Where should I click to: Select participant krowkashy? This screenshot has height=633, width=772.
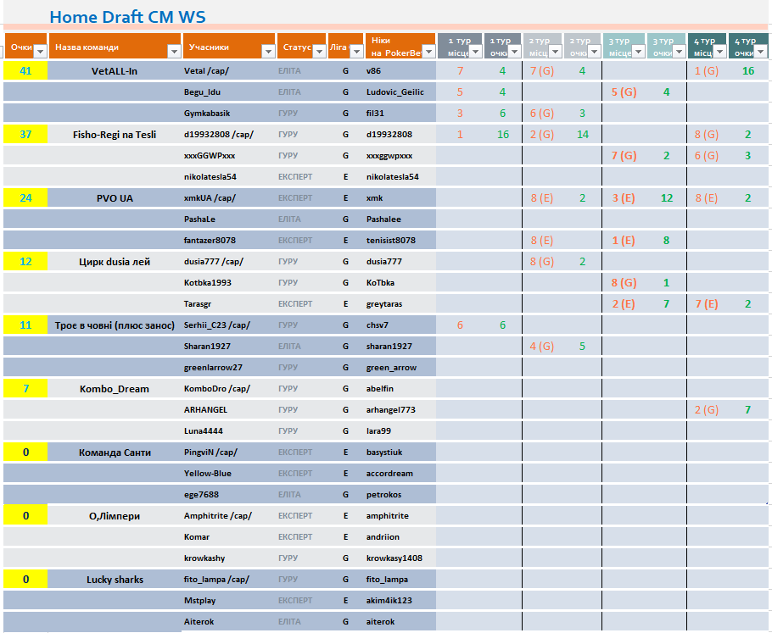[x=204, y=558]
